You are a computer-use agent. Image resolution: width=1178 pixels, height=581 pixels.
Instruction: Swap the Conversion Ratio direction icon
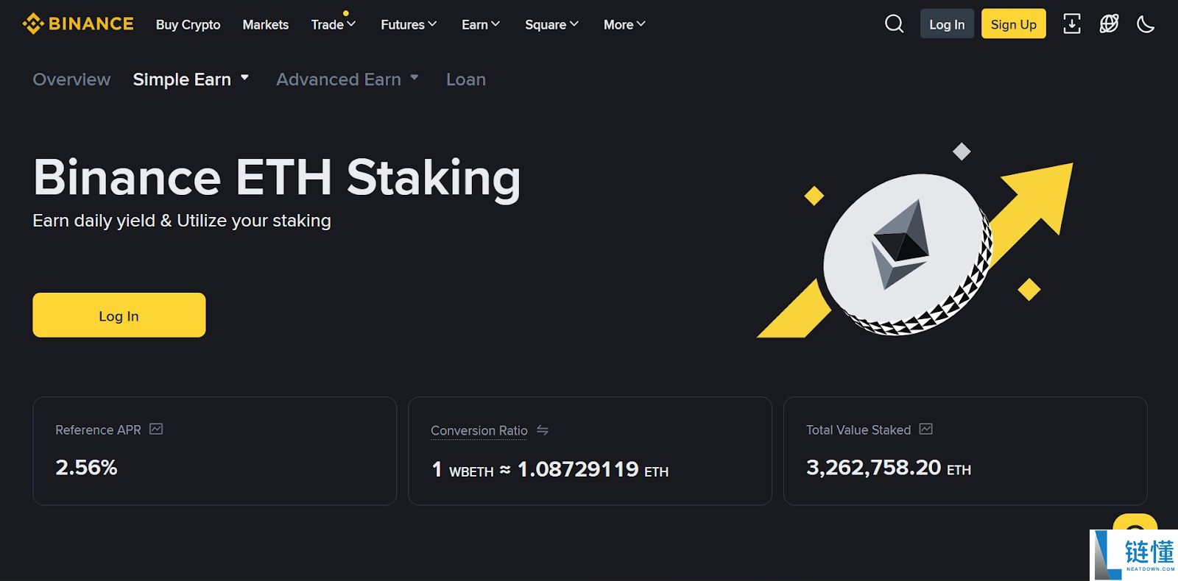pos(543,430)
